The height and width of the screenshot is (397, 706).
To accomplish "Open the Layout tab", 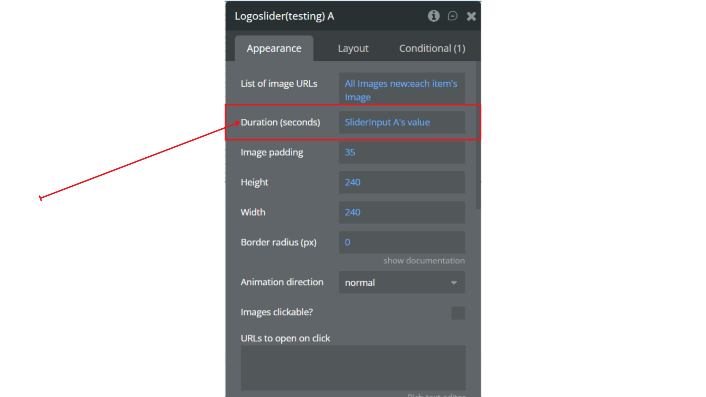I will point(353,48).
